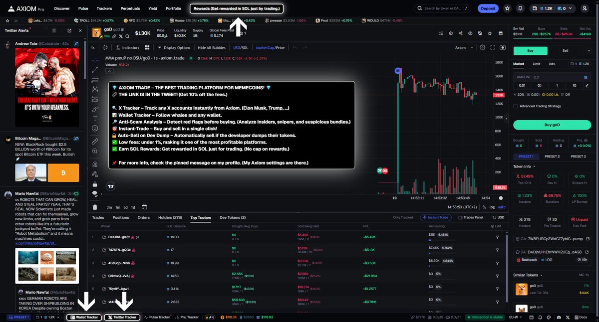Open the Discover menu

62,8
